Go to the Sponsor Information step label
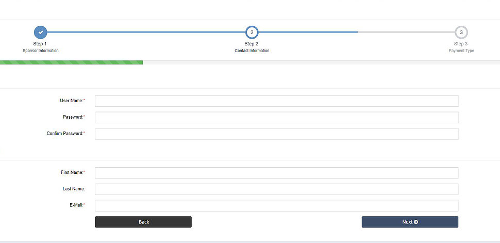 click(x=41, y=51)
